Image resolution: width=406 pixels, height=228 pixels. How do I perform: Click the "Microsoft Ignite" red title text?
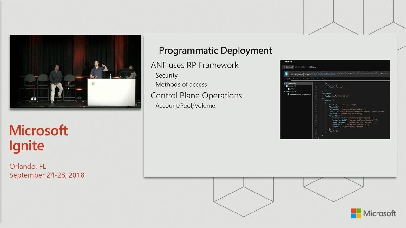point(38,138)
